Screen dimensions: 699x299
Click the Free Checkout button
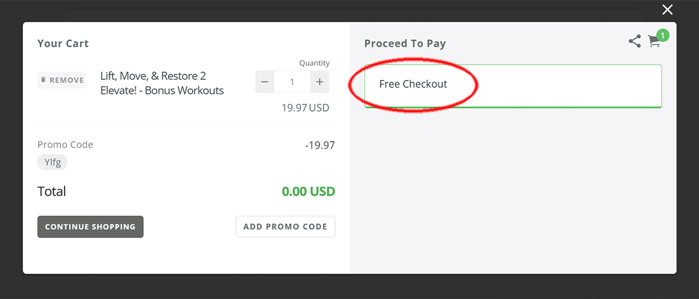513,86
